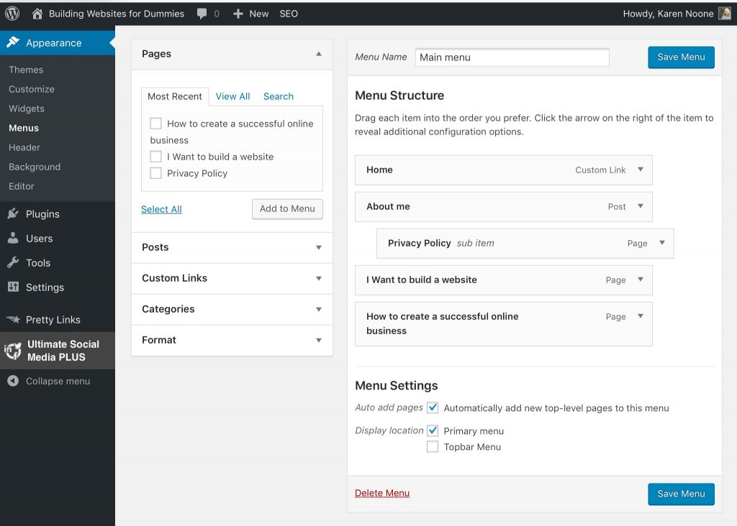
Task: Click the Menu Name text field
Action: point(512,57)
